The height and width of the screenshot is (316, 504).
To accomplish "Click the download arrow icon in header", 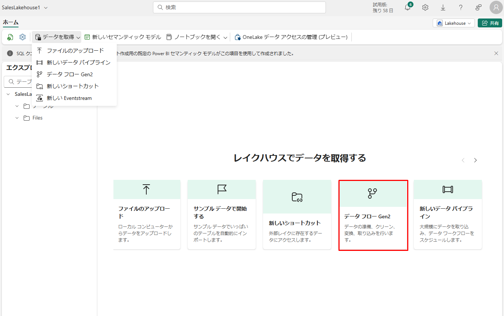I will coord(443,7).
